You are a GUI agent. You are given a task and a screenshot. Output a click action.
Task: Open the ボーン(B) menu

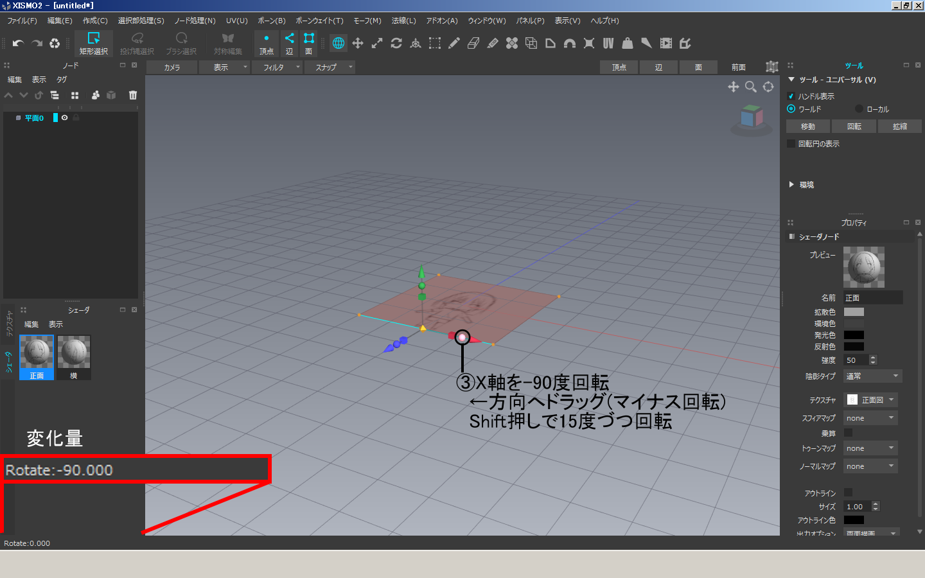pos(272,21)
